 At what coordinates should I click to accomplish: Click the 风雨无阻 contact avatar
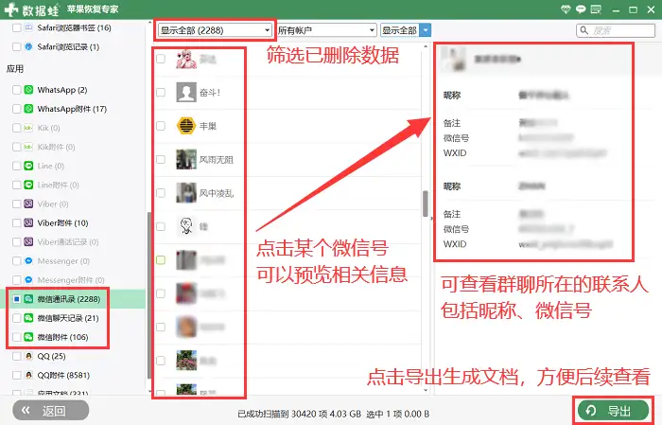(186, 159)
